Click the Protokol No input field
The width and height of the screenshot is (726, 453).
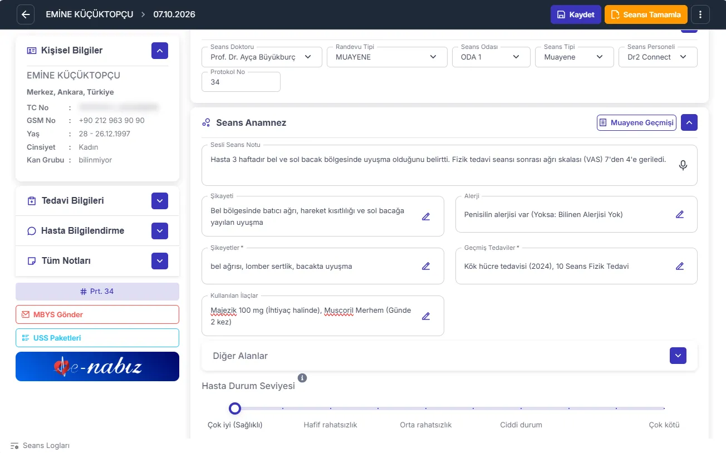(241, 82)
